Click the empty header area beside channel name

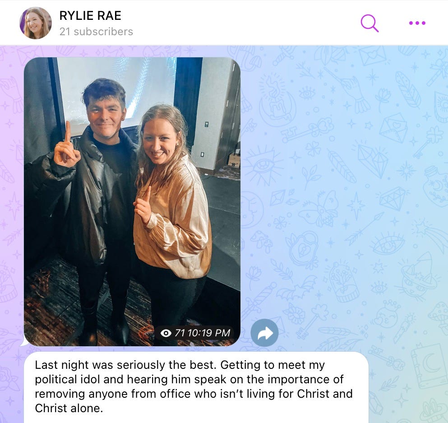point(243,23)
